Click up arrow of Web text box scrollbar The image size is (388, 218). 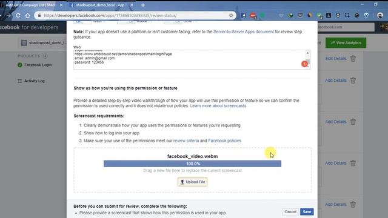[307, 53]
